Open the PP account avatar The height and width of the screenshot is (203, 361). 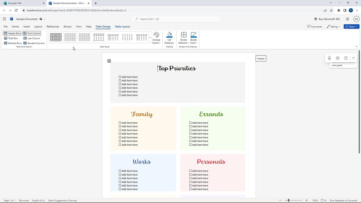(x=356, y=19)
